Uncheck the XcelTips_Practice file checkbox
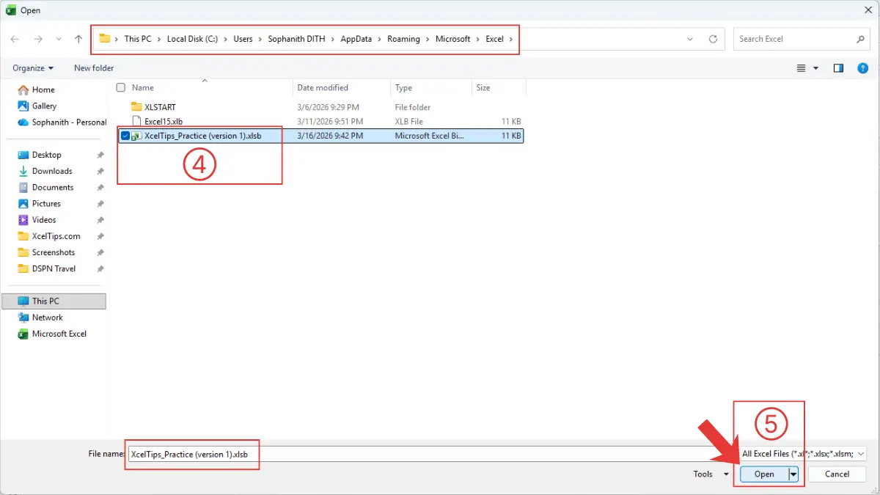The width and height of the screenshot is (880, 495). [125, 136]
